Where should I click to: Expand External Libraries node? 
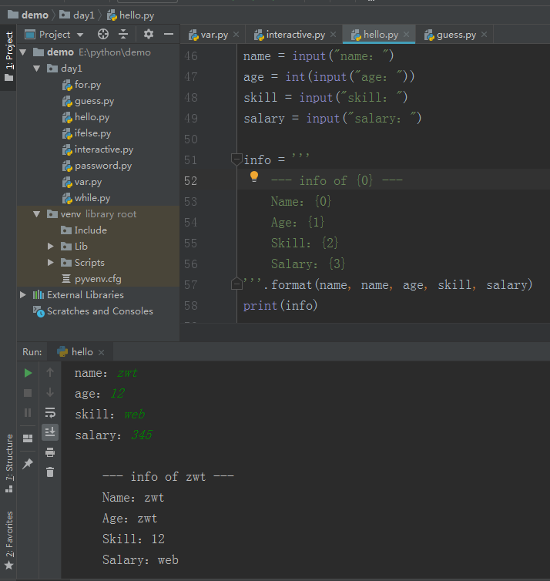click(x=23, y=294)
